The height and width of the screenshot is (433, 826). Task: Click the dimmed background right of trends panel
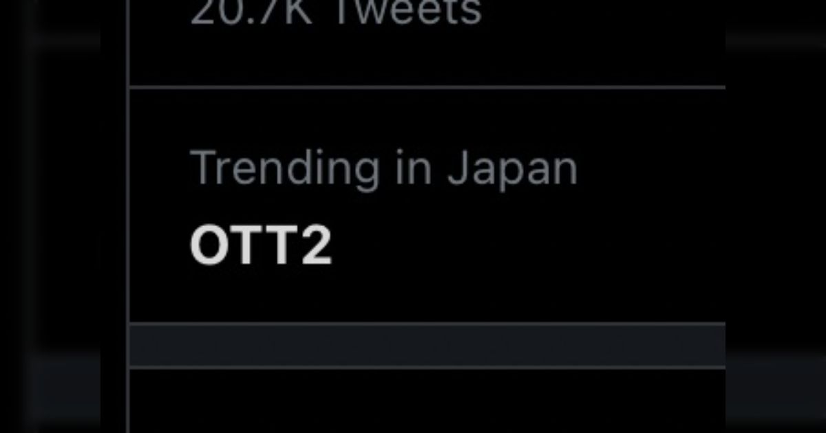[774, 206]
